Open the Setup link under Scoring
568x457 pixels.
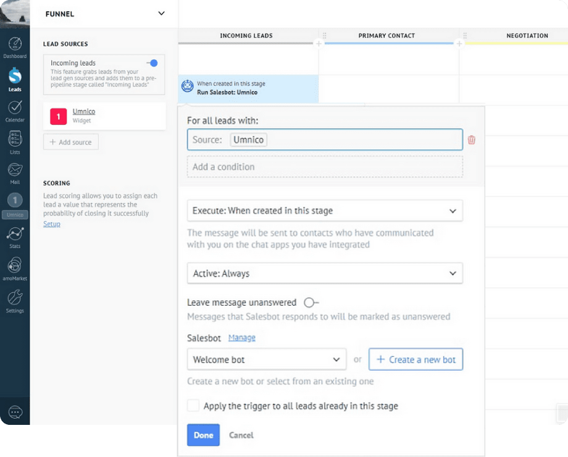tap(51, 224)
